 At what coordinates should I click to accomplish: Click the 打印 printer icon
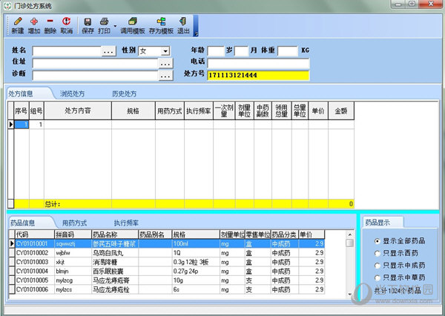(104, 22)
